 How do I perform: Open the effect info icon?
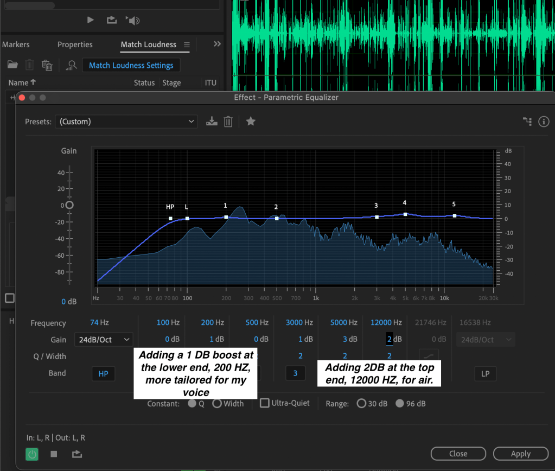coord(544,122)
